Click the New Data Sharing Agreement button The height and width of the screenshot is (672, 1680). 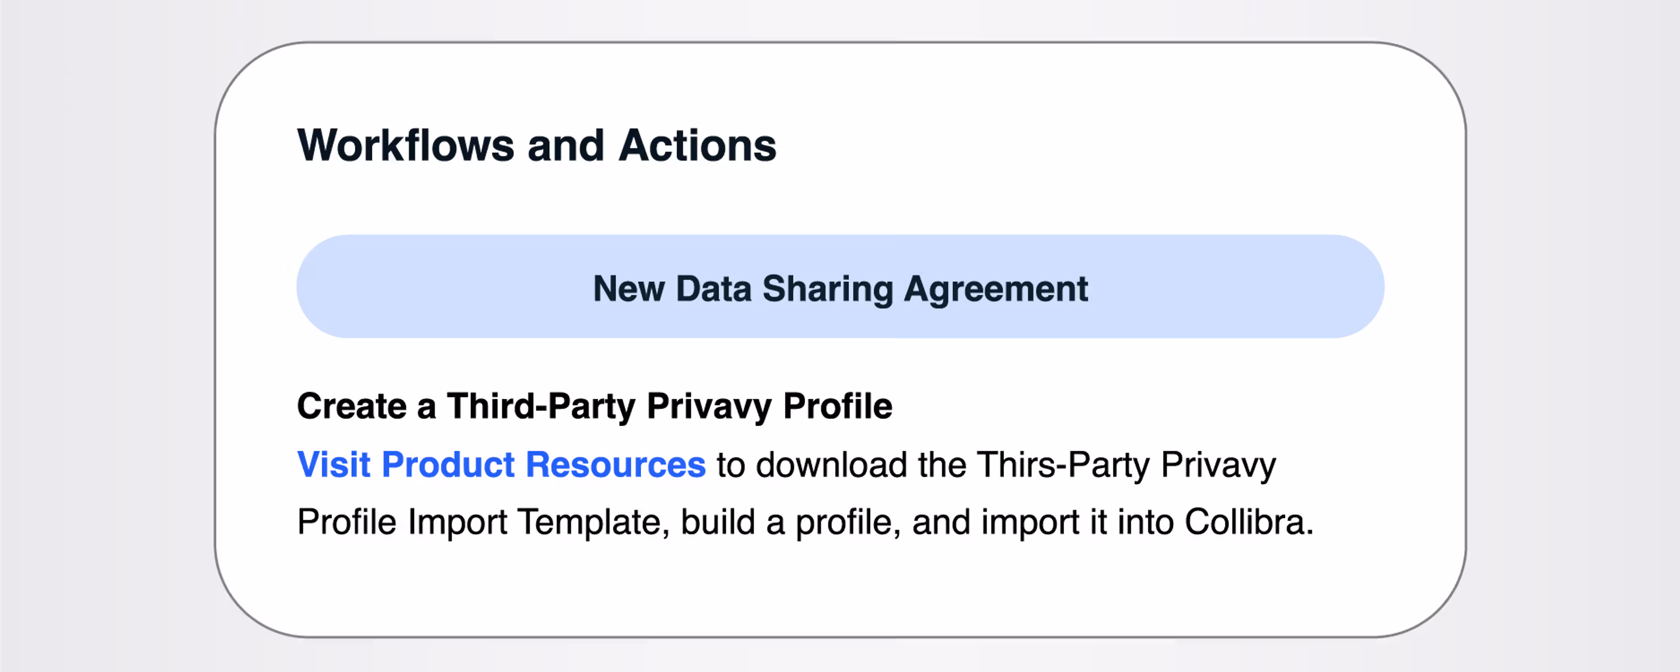(x=840, y=287)
